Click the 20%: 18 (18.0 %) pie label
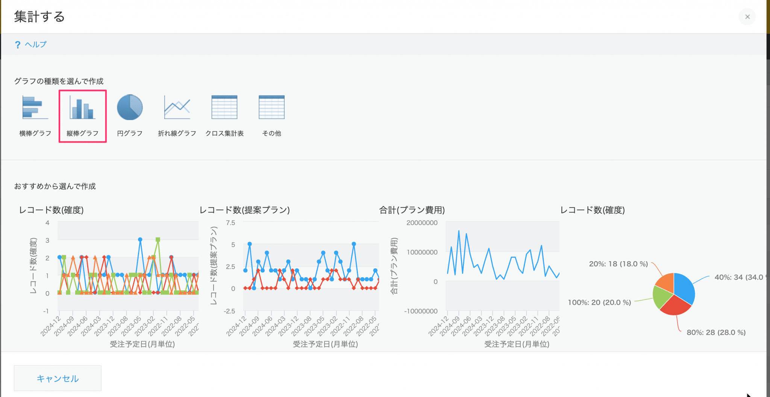This screenshot has height=397, width=770. coord(618,264)
